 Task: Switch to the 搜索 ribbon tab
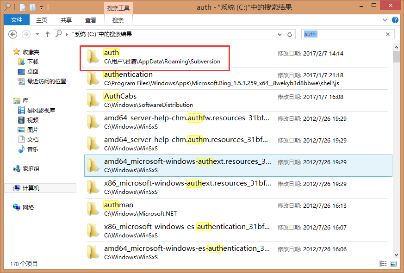click(x=118, y=20)
